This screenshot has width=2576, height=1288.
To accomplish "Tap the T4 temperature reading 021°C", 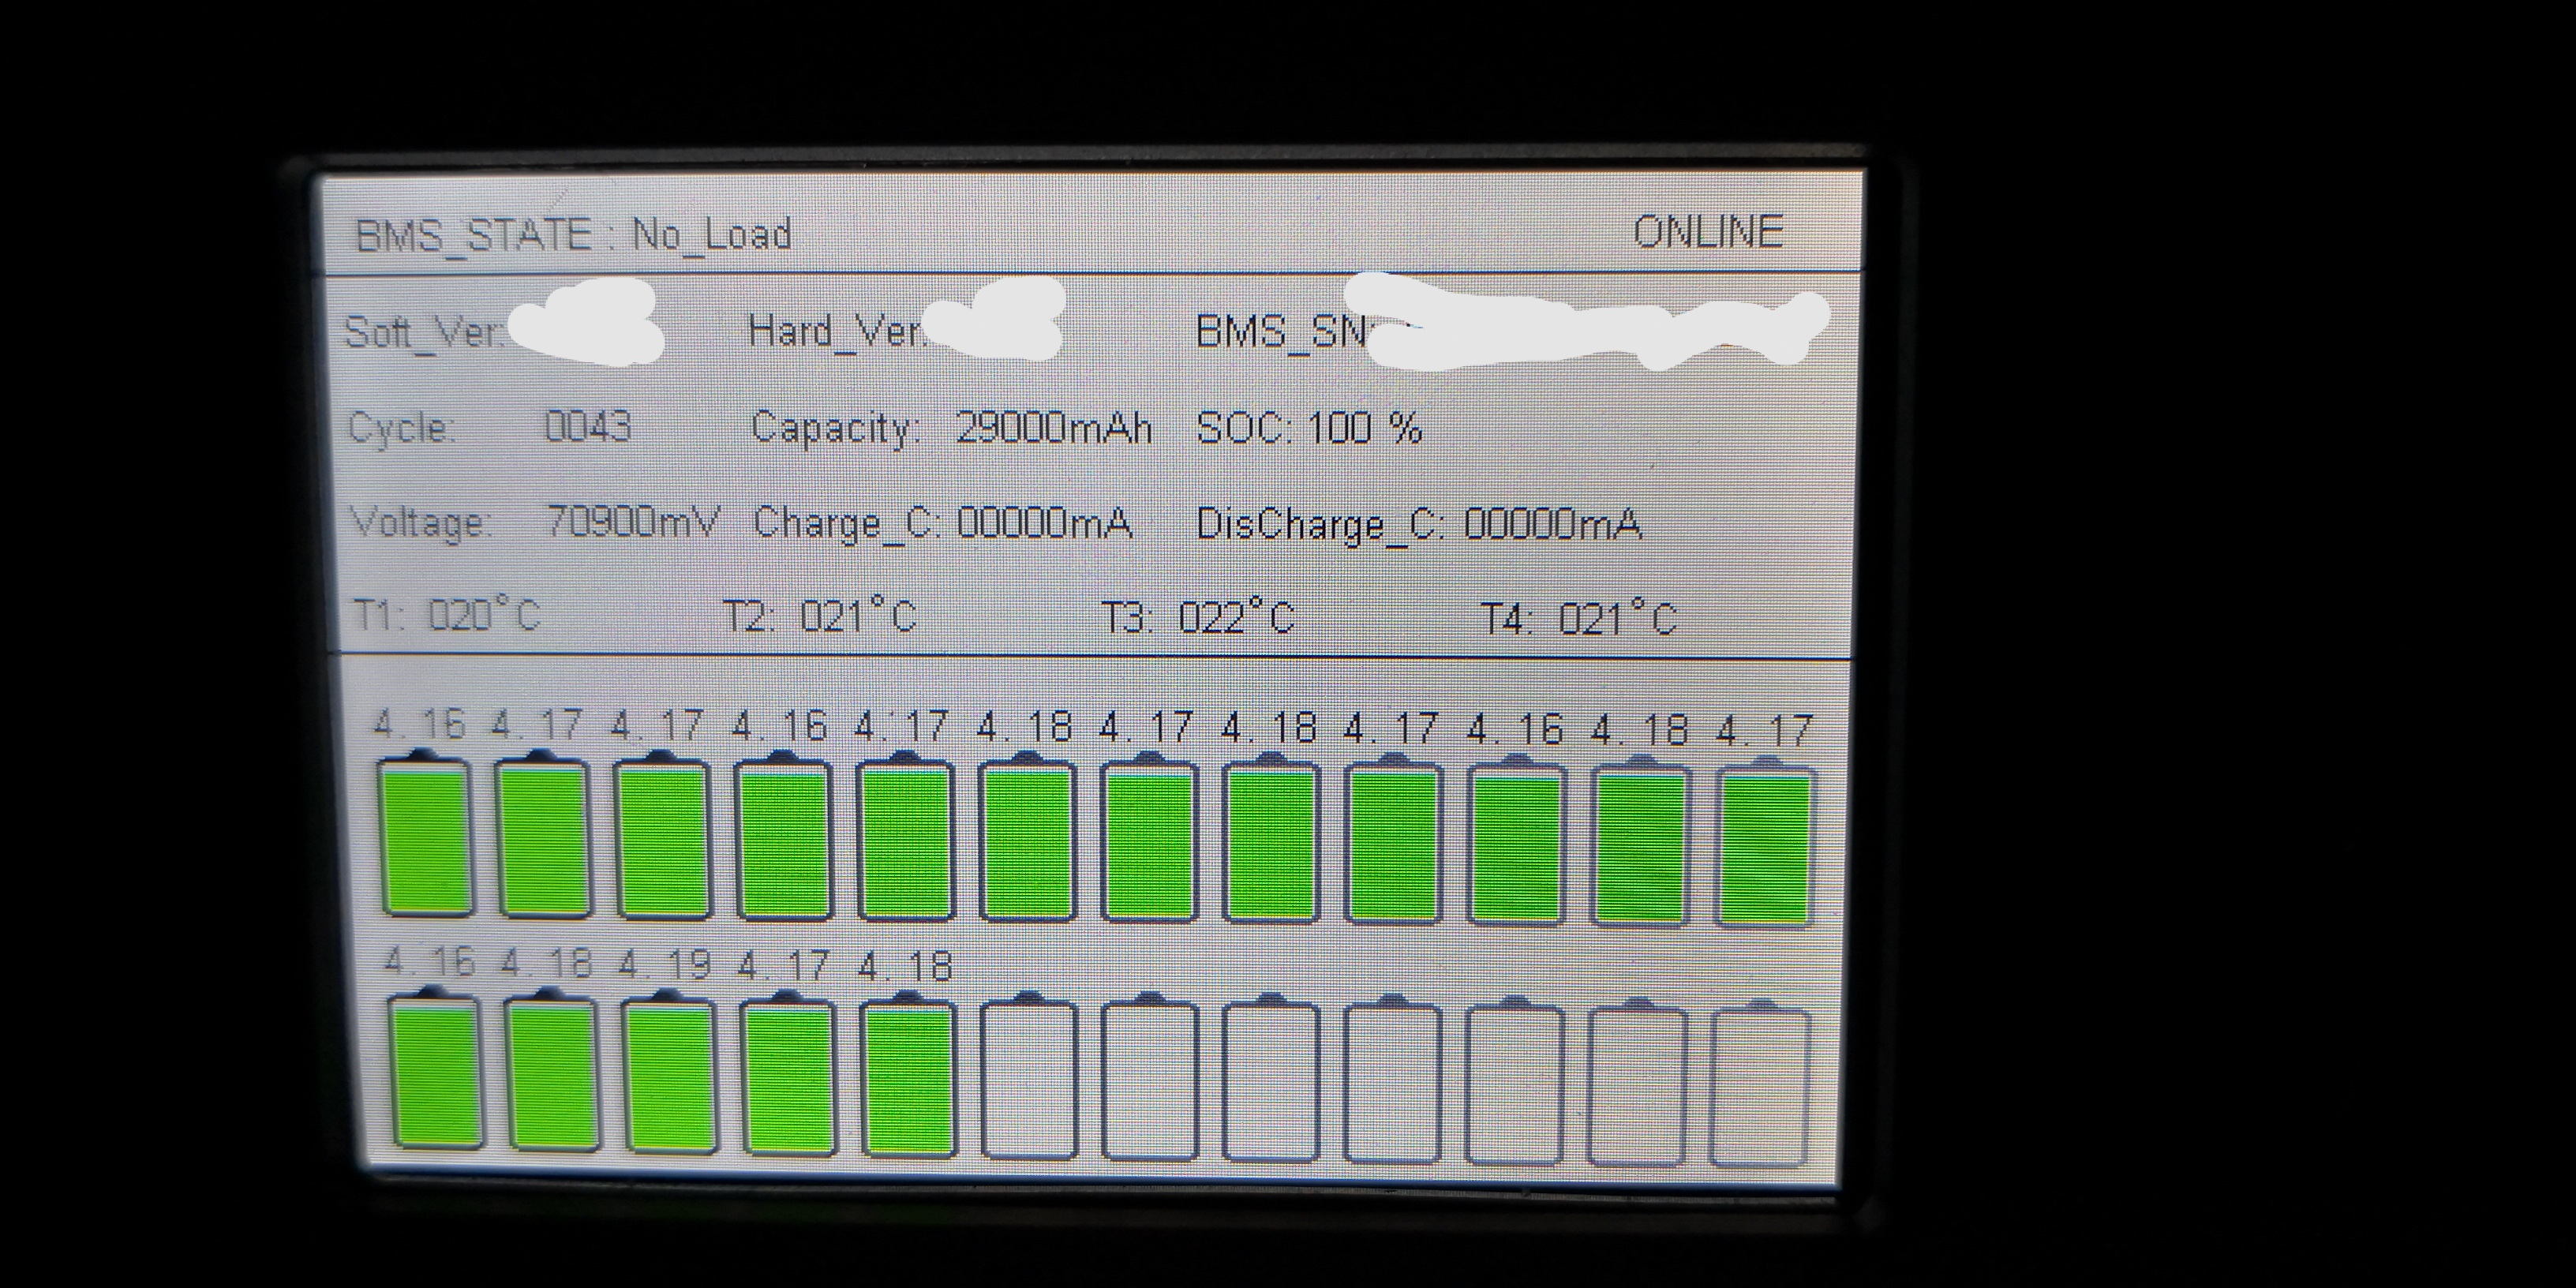I will click(1616, 618).
